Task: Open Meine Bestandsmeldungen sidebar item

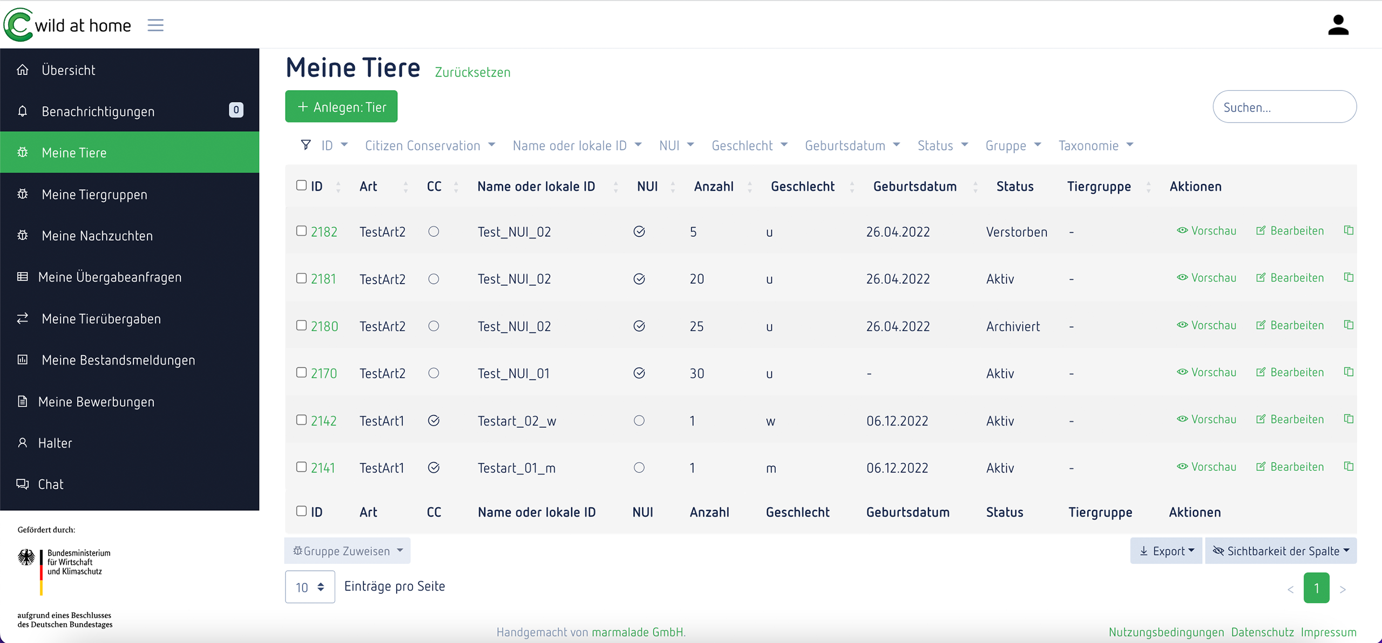Action: 118,360
